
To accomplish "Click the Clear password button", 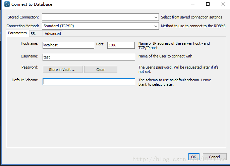I will coord(101,70).
